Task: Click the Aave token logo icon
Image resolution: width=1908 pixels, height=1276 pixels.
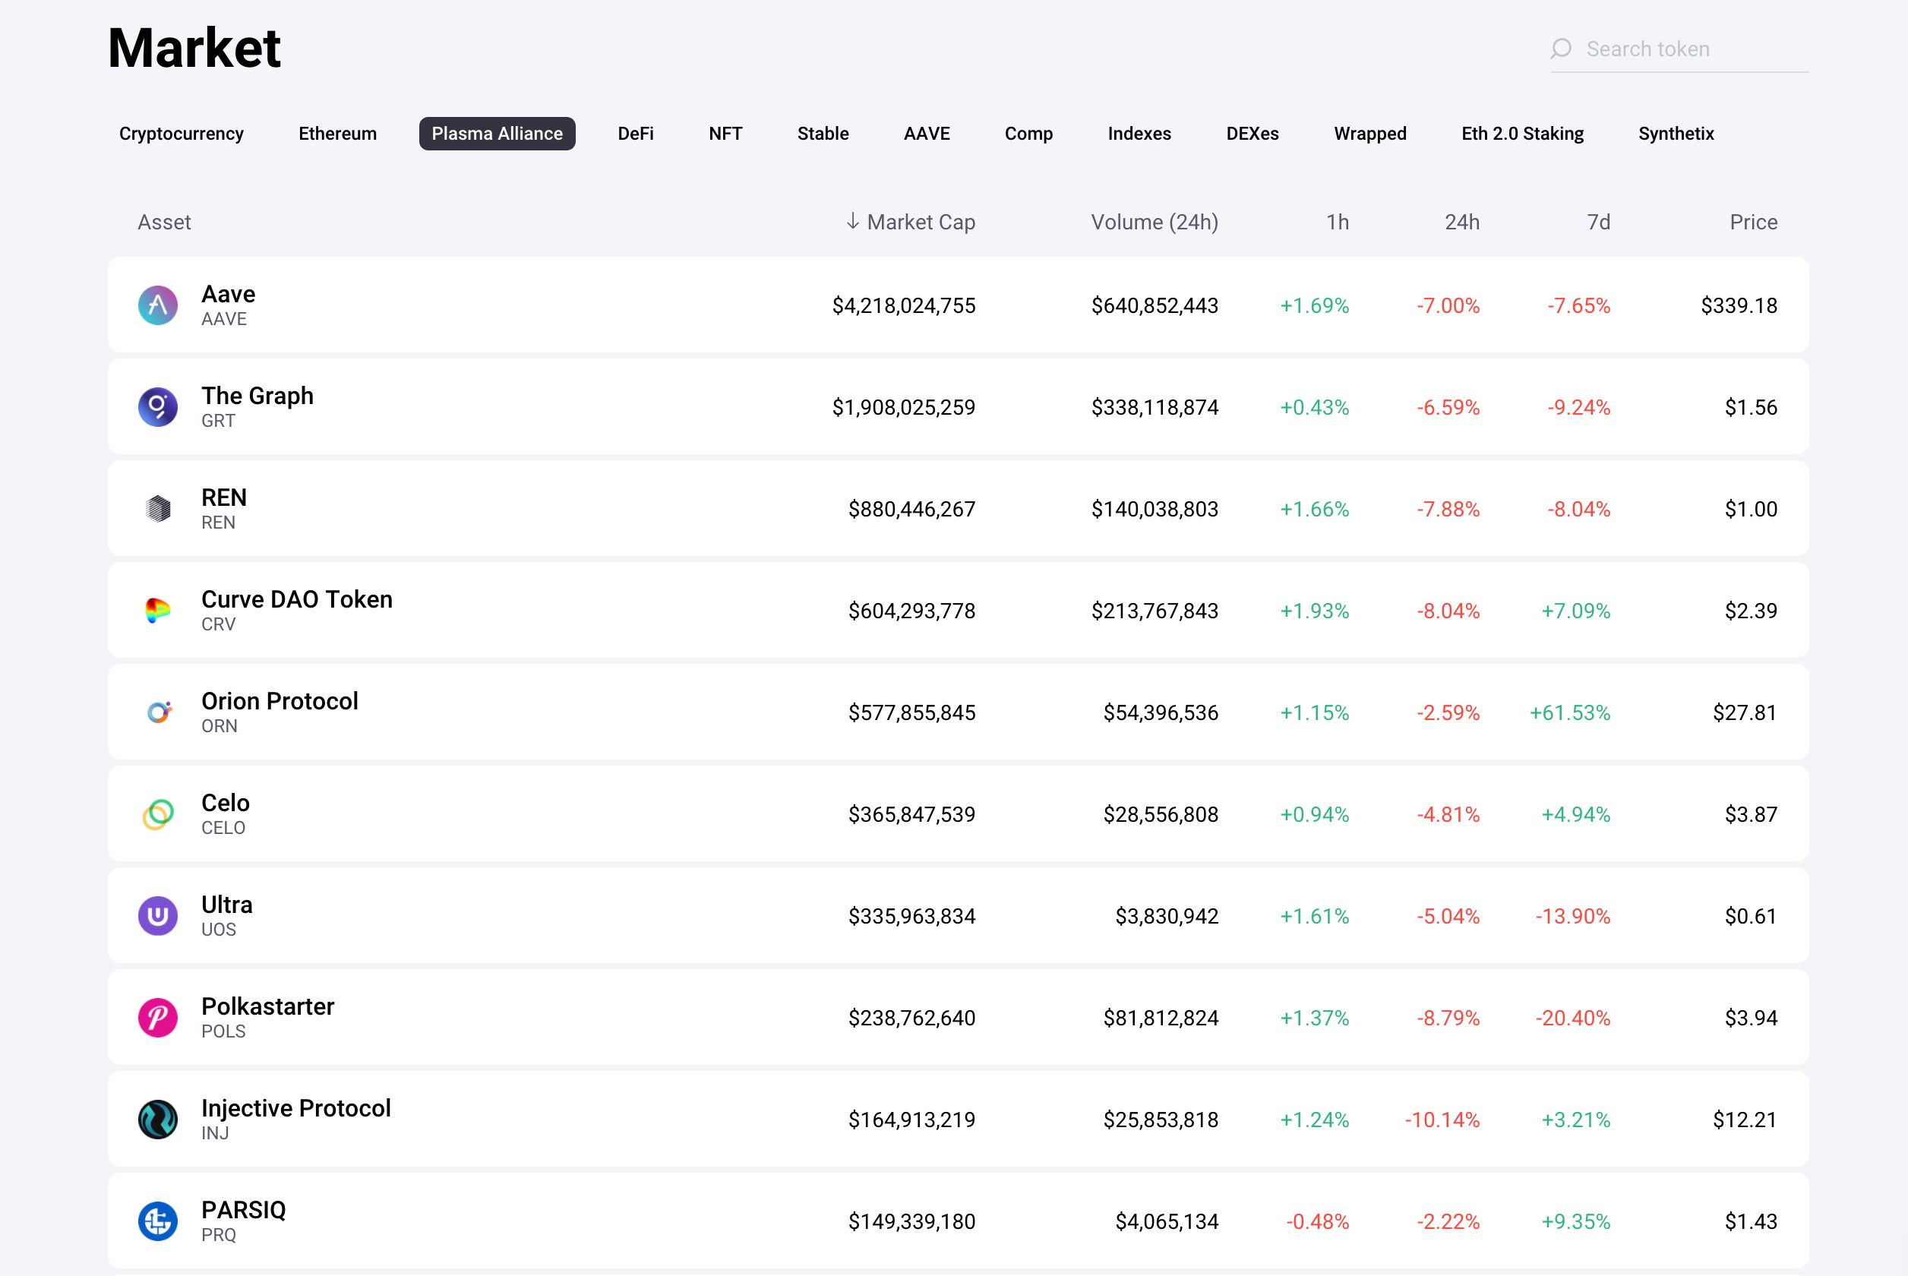Action: pyautogui.click(x=158, y=305)
